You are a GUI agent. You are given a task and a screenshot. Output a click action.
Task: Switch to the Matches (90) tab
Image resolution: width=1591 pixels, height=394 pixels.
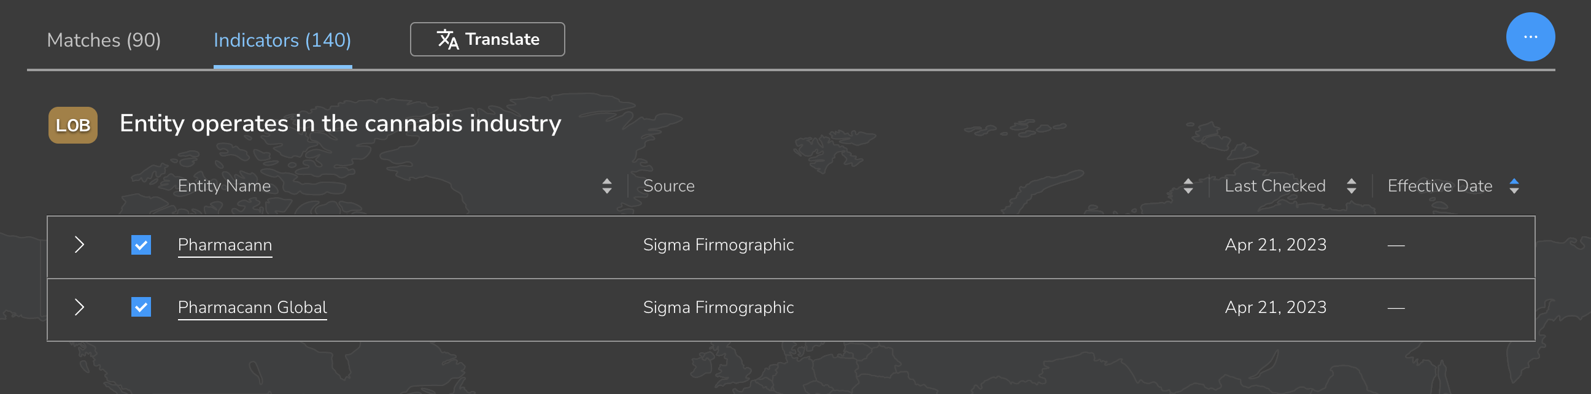[104, 40]
